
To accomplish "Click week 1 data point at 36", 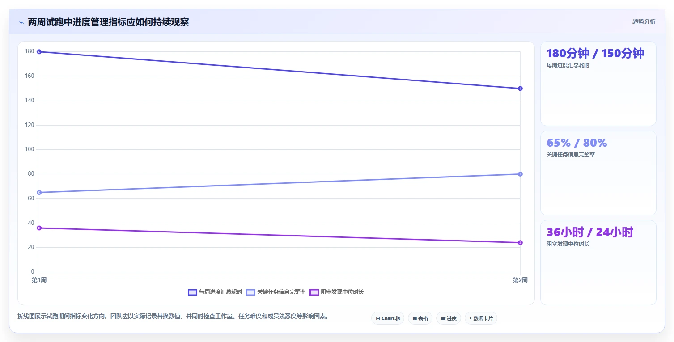I will [39, 228].
